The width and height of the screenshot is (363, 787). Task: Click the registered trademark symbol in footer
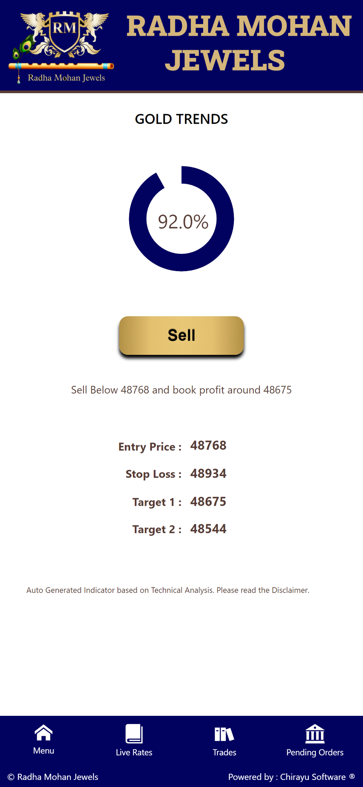(x=352, y=776)
